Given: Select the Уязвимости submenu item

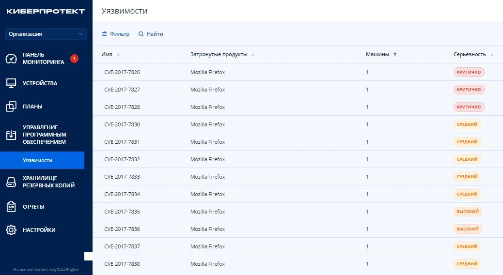Looking at the screenshot, I should pyautogui.click(x=42, y=160).
